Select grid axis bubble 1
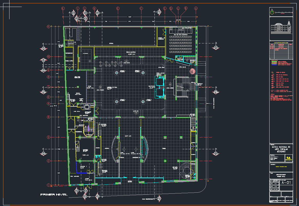 tap(48, 185)
